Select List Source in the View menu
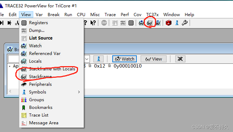 (51, 38)
